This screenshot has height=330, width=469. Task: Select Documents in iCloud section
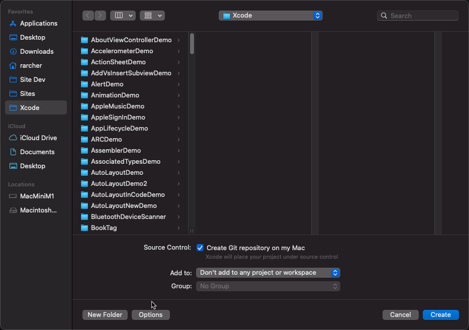pyautogui.click(x=36, y=152)
